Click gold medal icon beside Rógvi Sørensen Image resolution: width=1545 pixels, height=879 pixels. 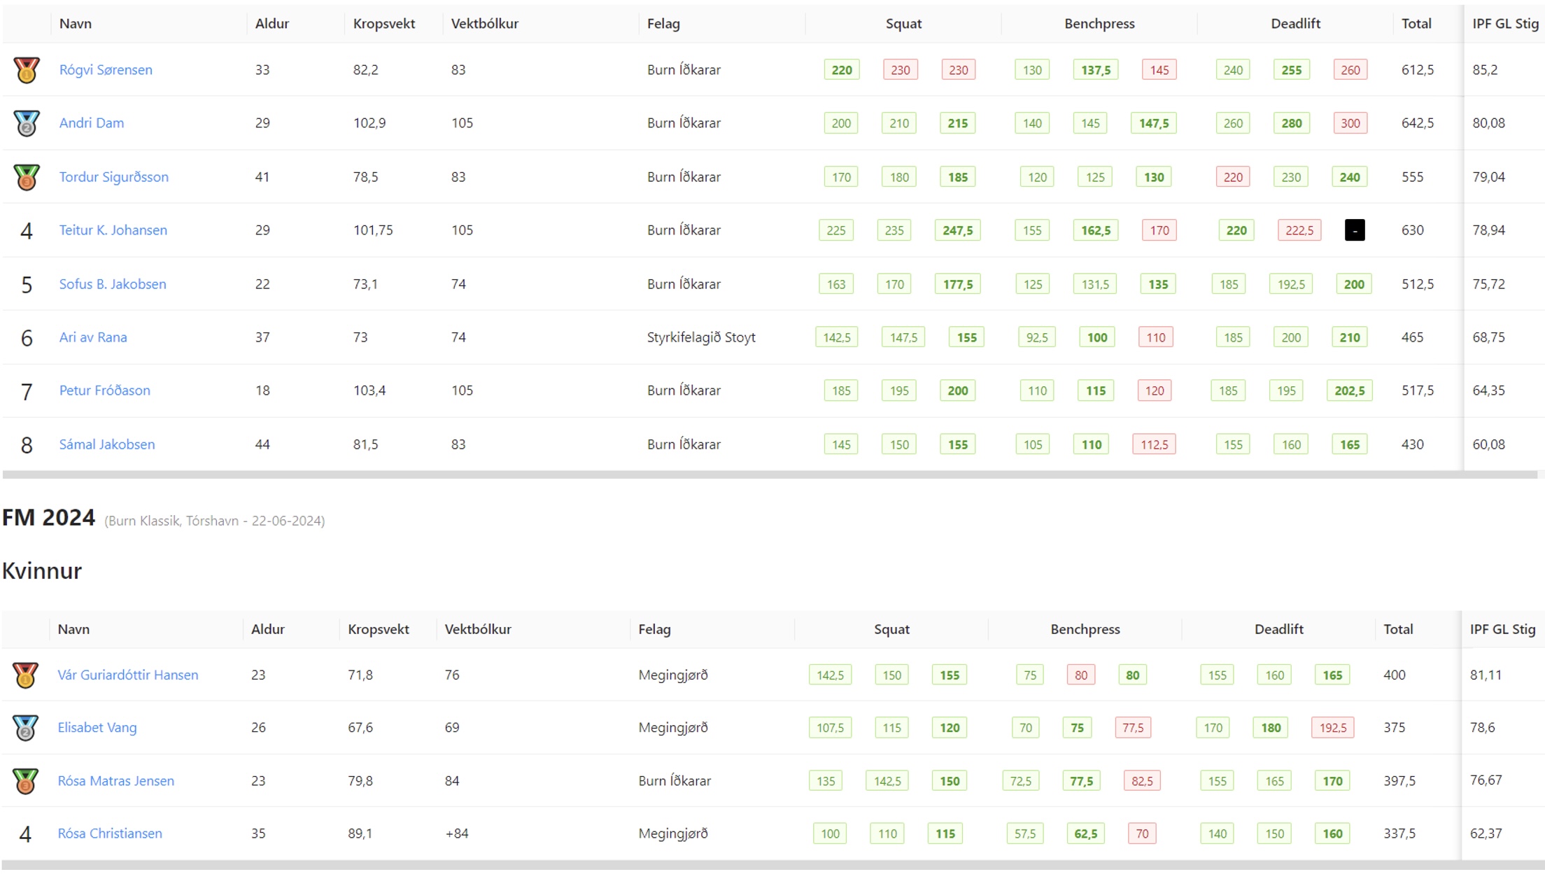(x=27, y=70)
